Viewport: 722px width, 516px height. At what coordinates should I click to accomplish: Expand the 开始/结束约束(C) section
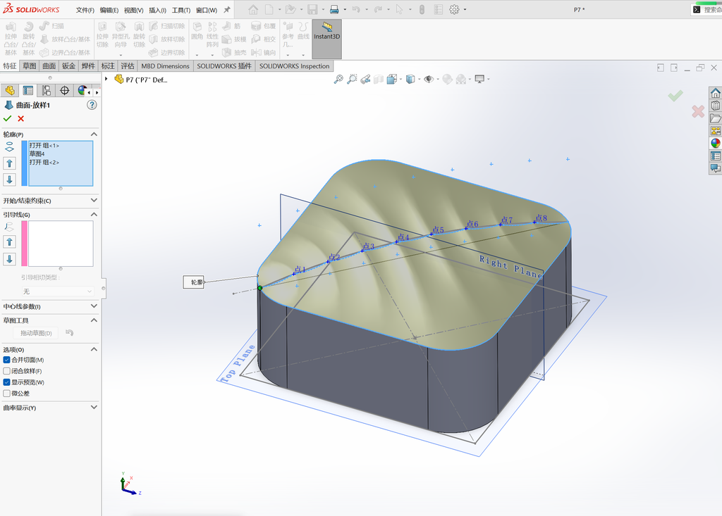pos(94,201)
